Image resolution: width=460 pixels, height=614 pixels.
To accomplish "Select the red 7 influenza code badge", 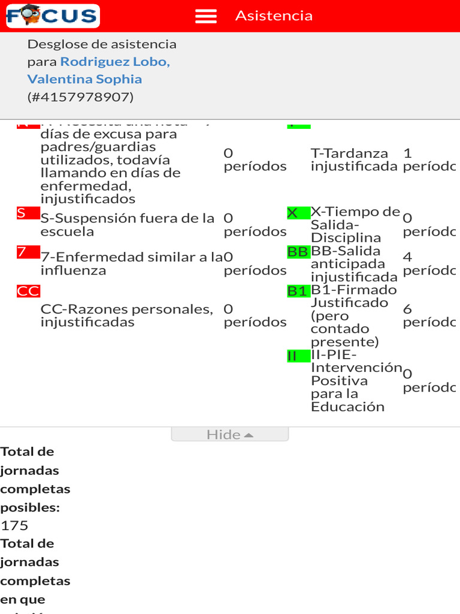I will 28,252.
